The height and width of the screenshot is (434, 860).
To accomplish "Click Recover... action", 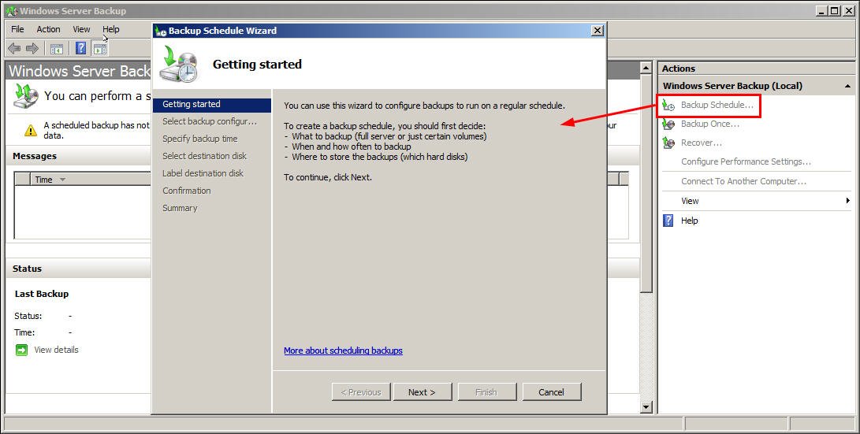I will pos(702,143).
